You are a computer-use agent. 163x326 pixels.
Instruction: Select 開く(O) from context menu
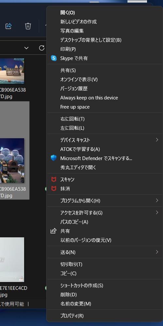point(105,12)
